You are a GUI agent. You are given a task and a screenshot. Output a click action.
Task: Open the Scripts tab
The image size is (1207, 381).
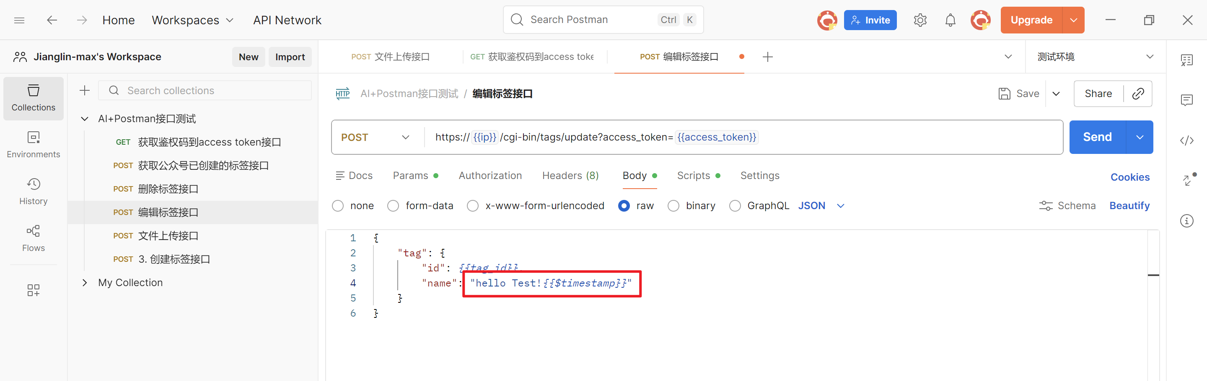click(698, 176)
